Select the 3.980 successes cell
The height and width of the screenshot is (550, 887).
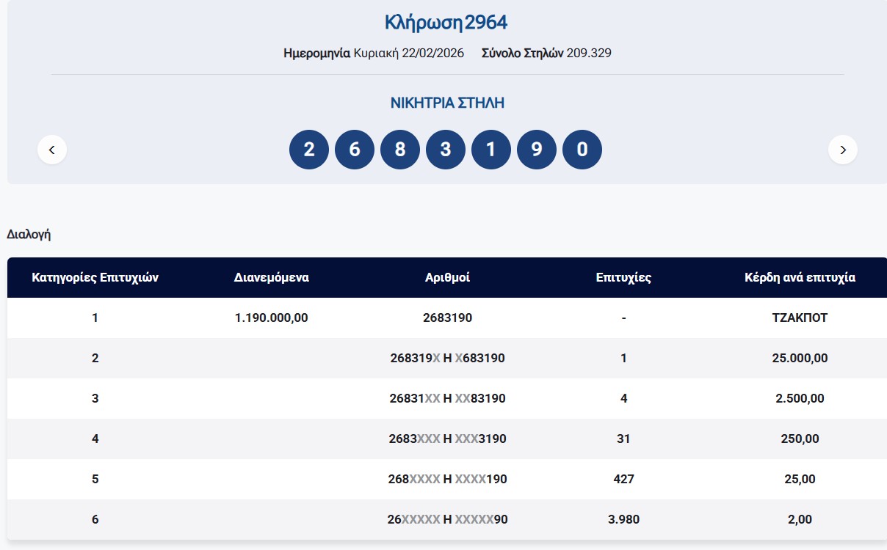click(x=623, y=520)
